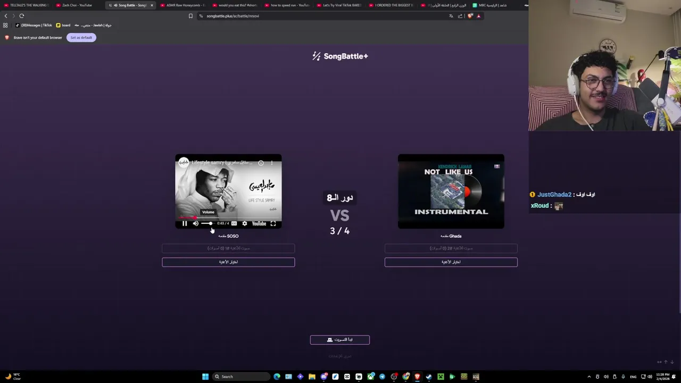Click the taskbar Search box

click(240, 377)
